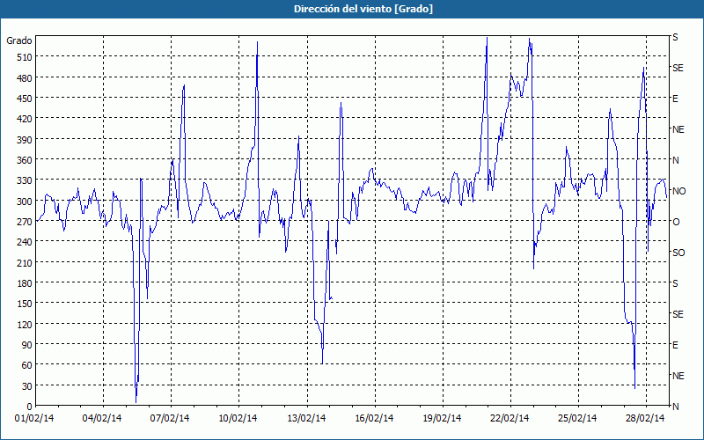Click the 'NE' label beside the 390 line
Viewport: 704px width, 440px height.
[x=678, y=129]
